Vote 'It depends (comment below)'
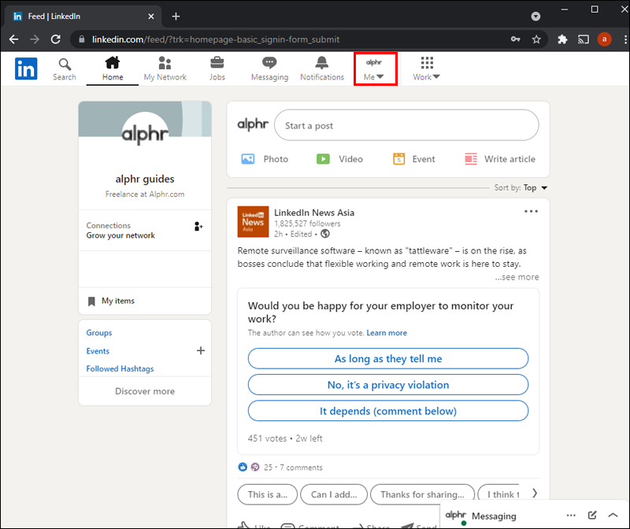 [x=387, y=411]
